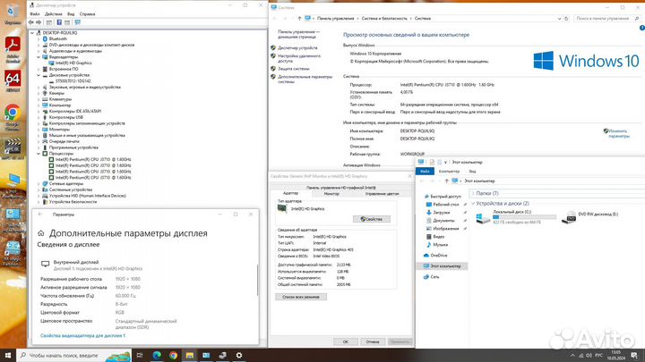
Task: Click the Control Panel search field
Action: tap(607, 19)
